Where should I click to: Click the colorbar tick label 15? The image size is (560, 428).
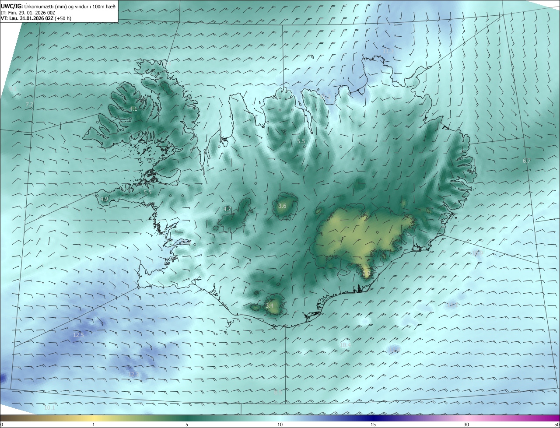click(373, 424)
